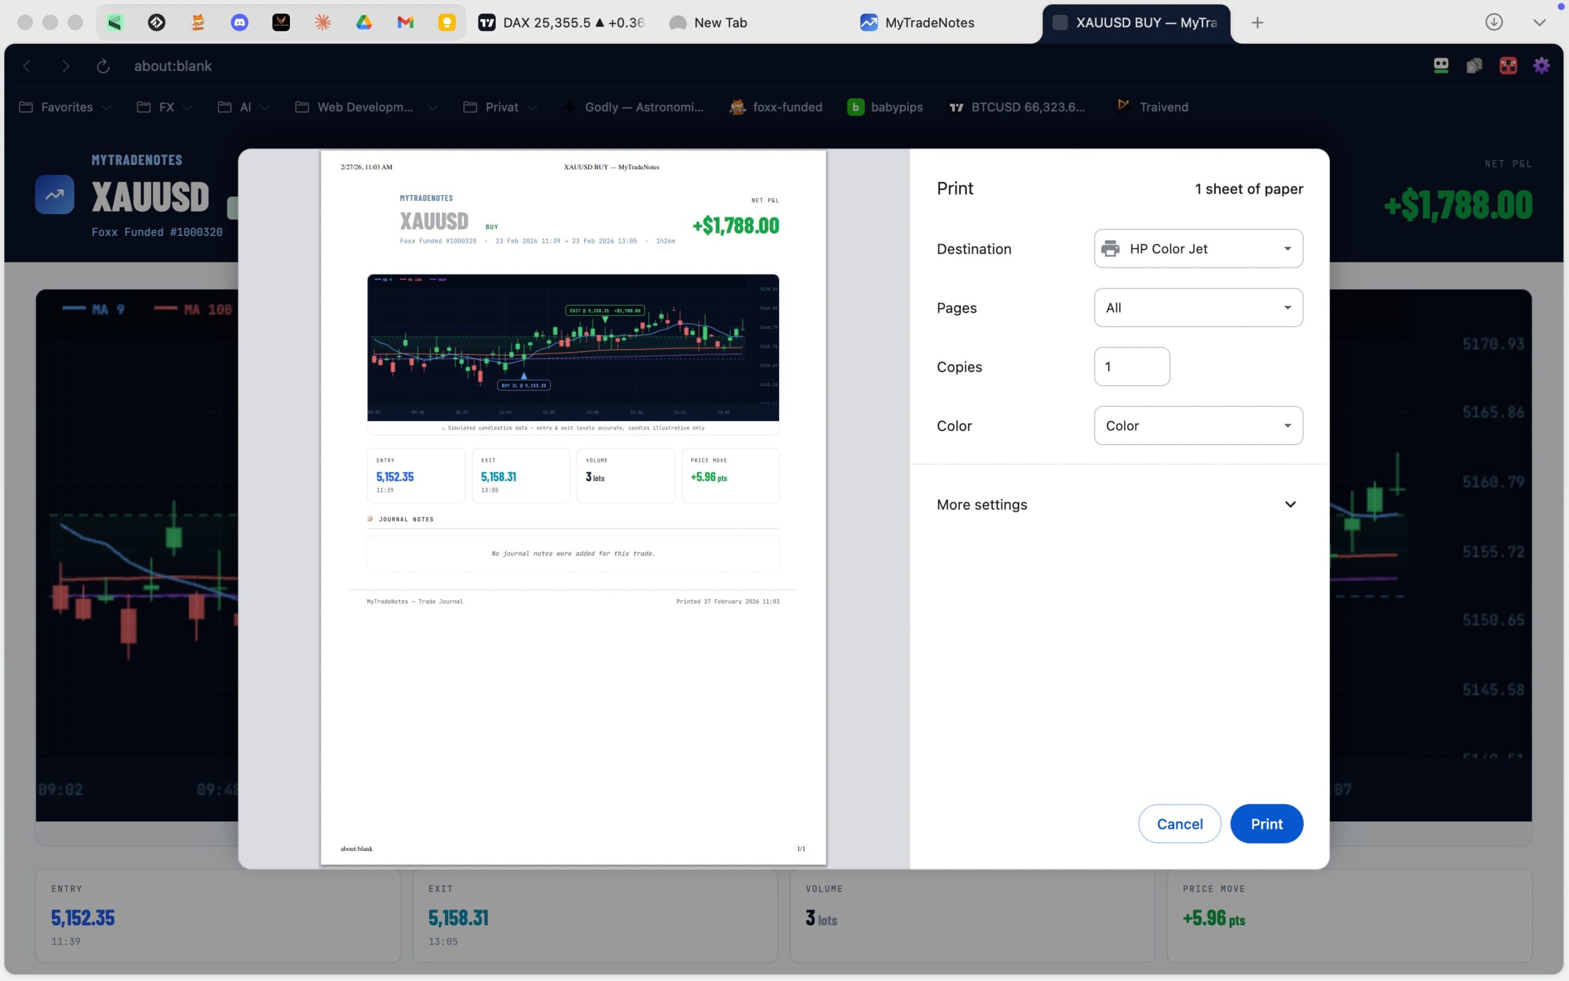Click the blue Print button
Viewport: 1569px width, 981px height.
click(x=1266, y=823)
